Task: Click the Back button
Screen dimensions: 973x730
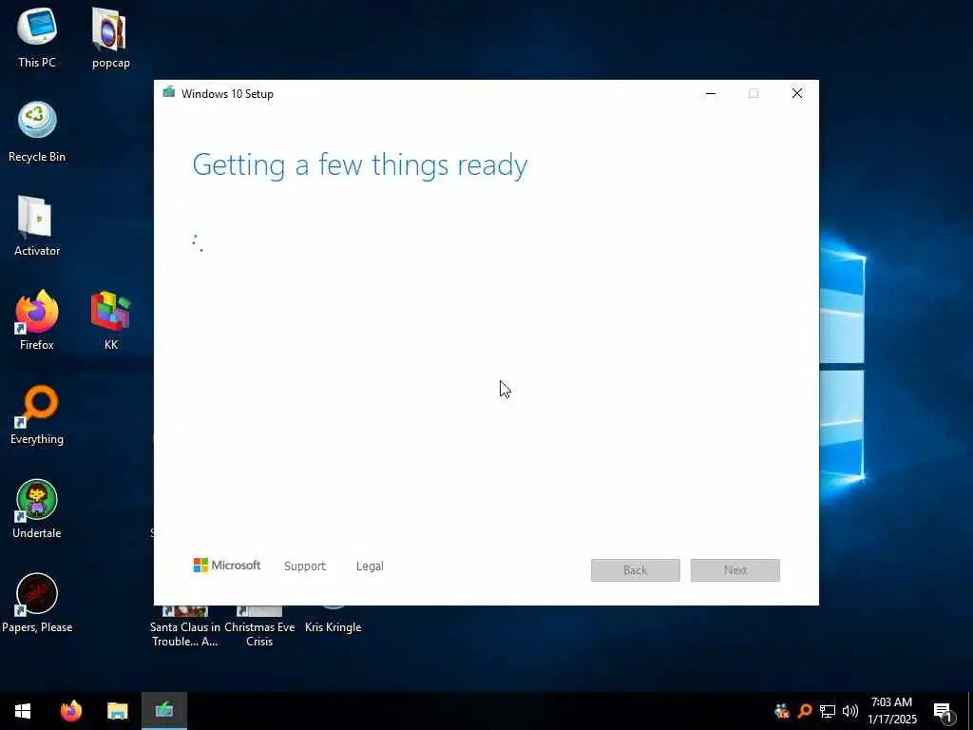Action: click(636, 570)
